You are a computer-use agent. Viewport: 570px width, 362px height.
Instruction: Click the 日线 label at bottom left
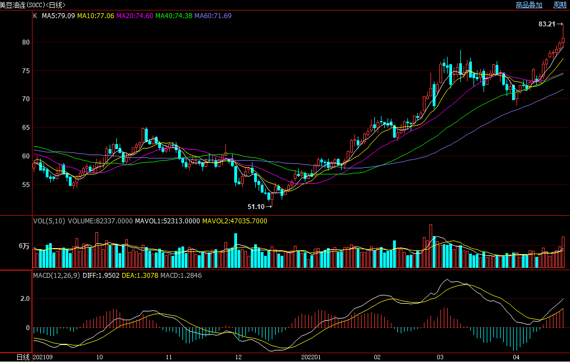click(x=22, y=357)
